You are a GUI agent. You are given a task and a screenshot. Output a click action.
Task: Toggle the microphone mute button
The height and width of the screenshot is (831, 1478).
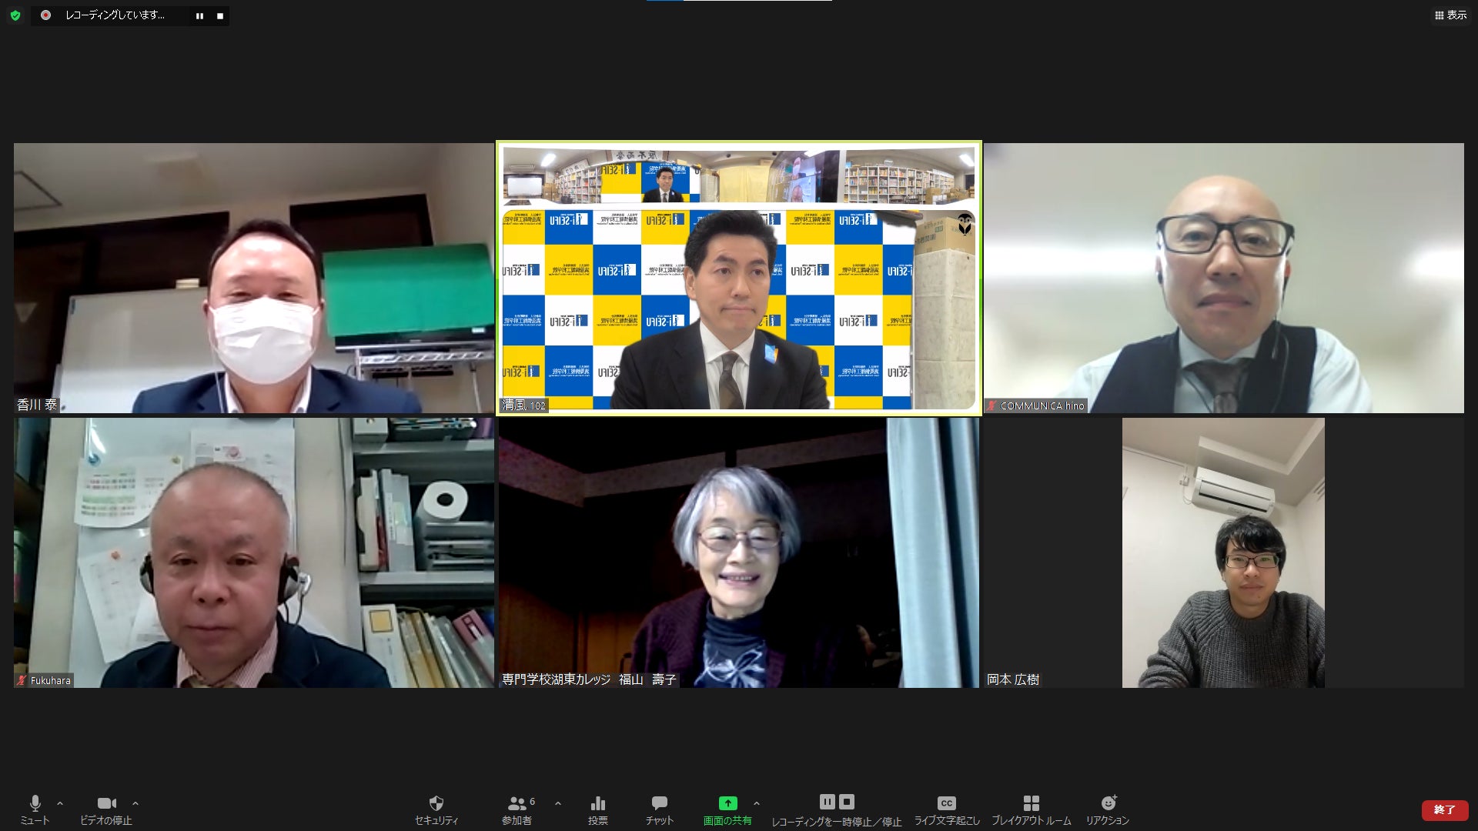(x=35, y=804)
